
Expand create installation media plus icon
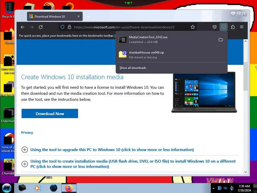[25, 164]
